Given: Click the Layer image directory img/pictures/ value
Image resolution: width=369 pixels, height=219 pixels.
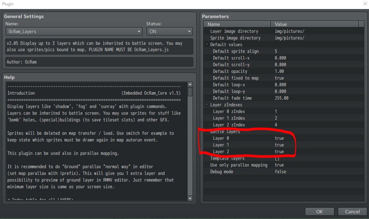Looking at the screenshot, I should [289, 31].
